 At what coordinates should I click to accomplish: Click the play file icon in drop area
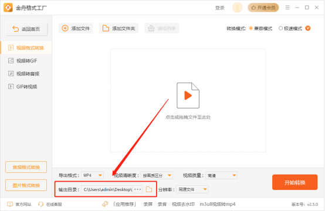click(188, 96)
